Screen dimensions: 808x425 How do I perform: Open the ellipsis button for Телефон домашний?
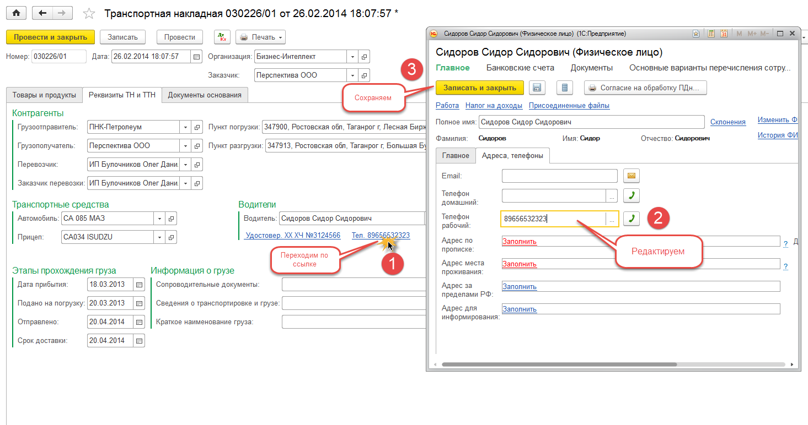tap(612, 195)
